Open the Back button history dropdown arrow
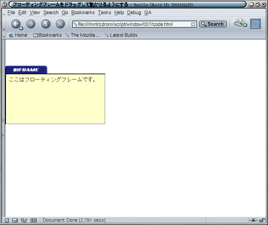 point(21,28)
